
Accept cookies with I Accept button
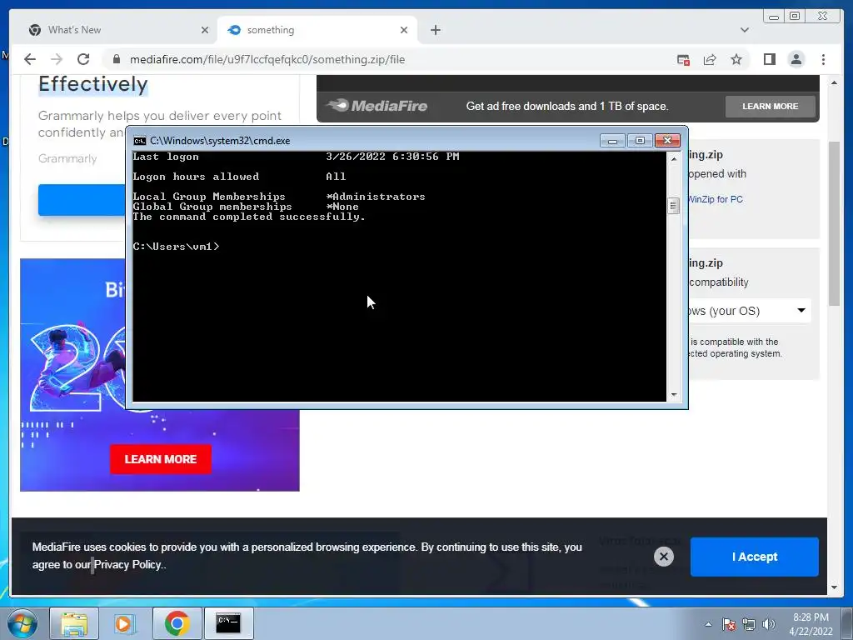(x=754, y=557)
